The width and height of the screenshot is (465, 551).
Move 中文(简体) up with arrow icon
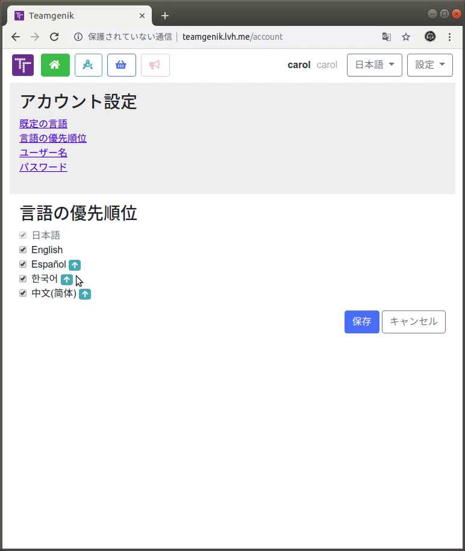pyautogui.click(x=85, y=294)
